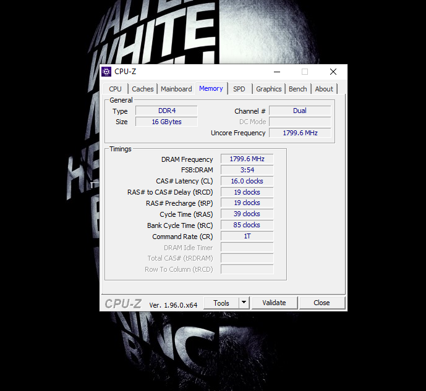Click the CAS# Latency 16.0 clocks value
This screenshot has width=426, height=391.
(247, 181)
